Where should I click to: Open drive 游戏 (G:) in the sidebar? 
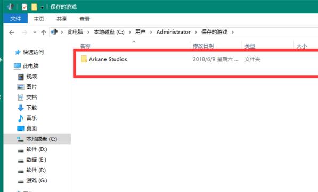[x=37, y=180]
